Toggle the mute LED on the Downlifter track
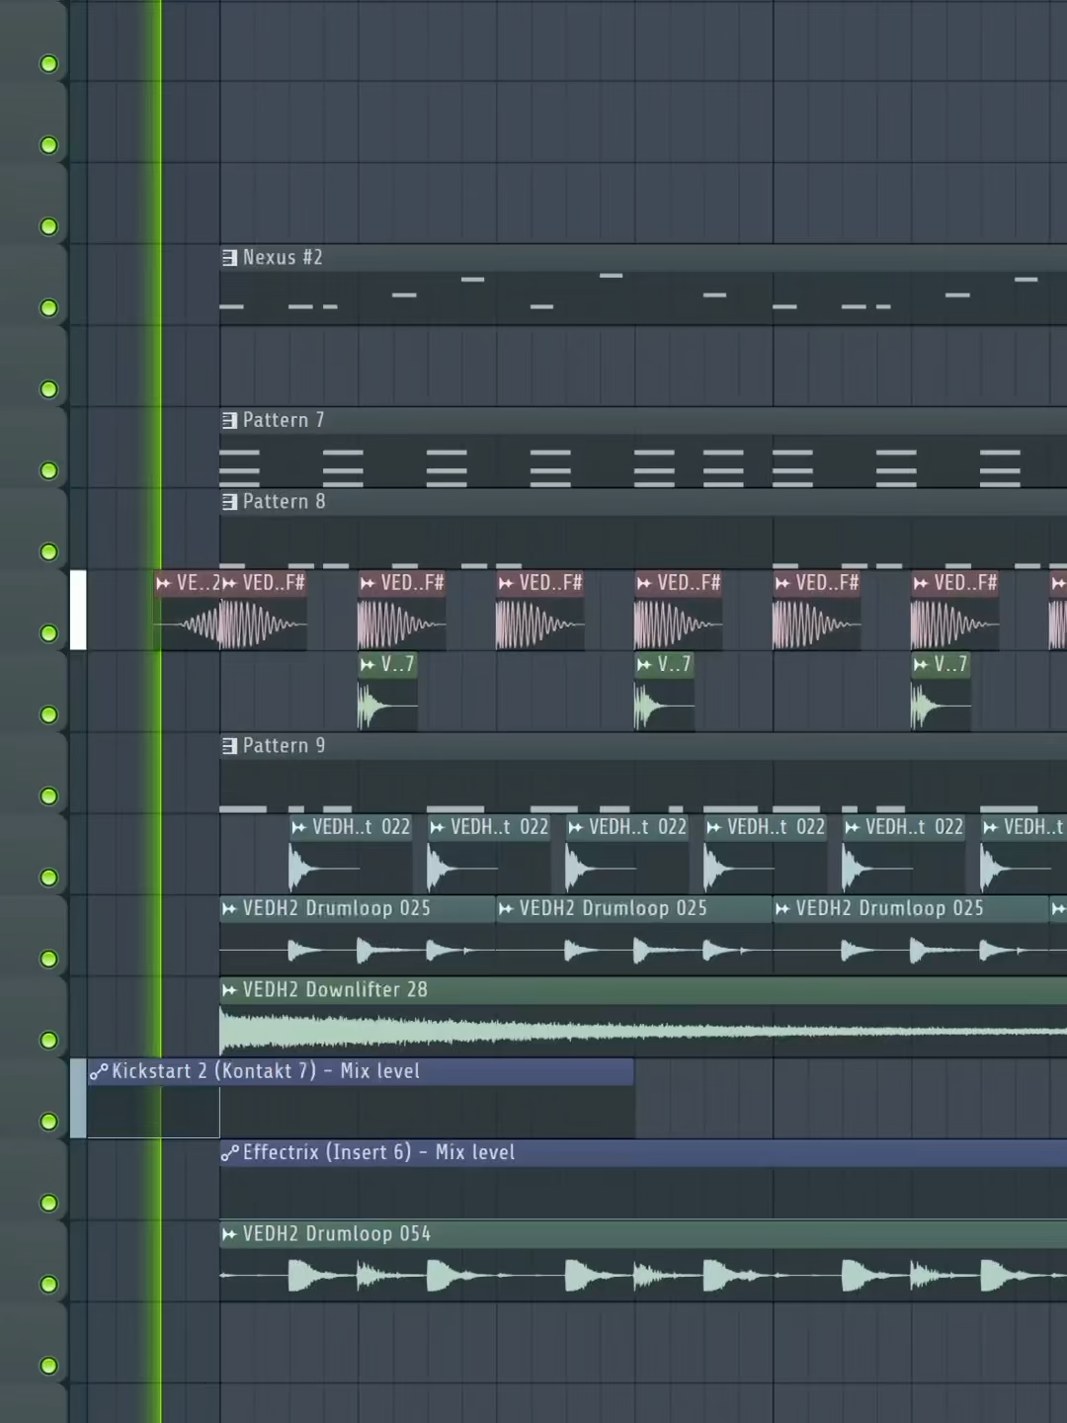Image resolution: width=1067 pixels, height=1423 pixels. [x=49, y=1039]
